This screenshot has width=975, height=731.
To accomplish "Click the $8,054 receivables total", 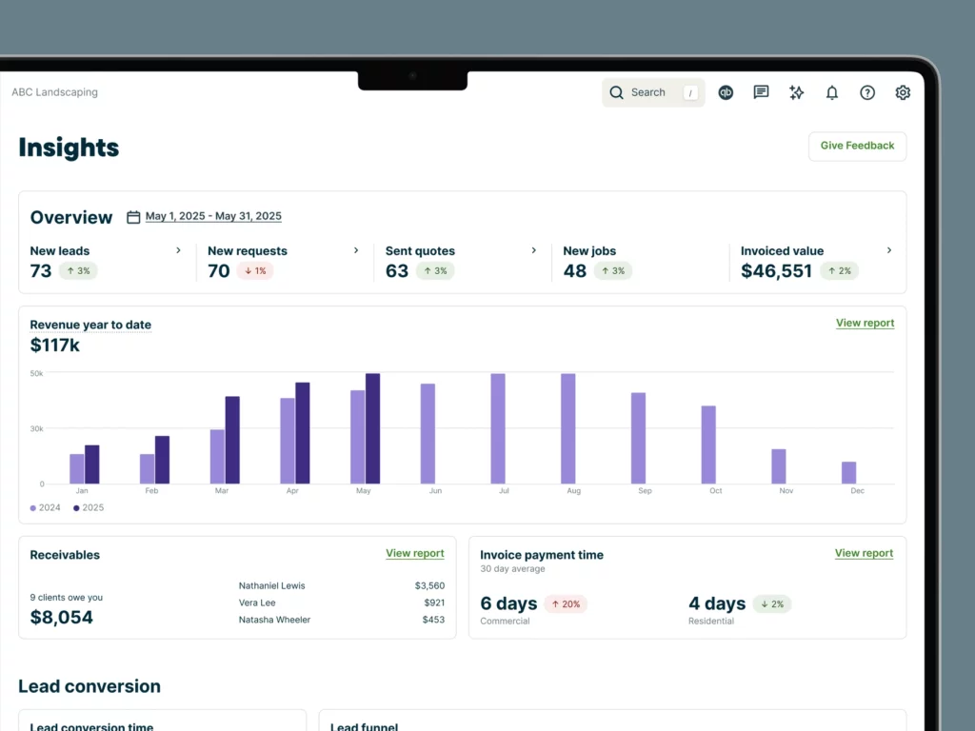I will (62, 617).
